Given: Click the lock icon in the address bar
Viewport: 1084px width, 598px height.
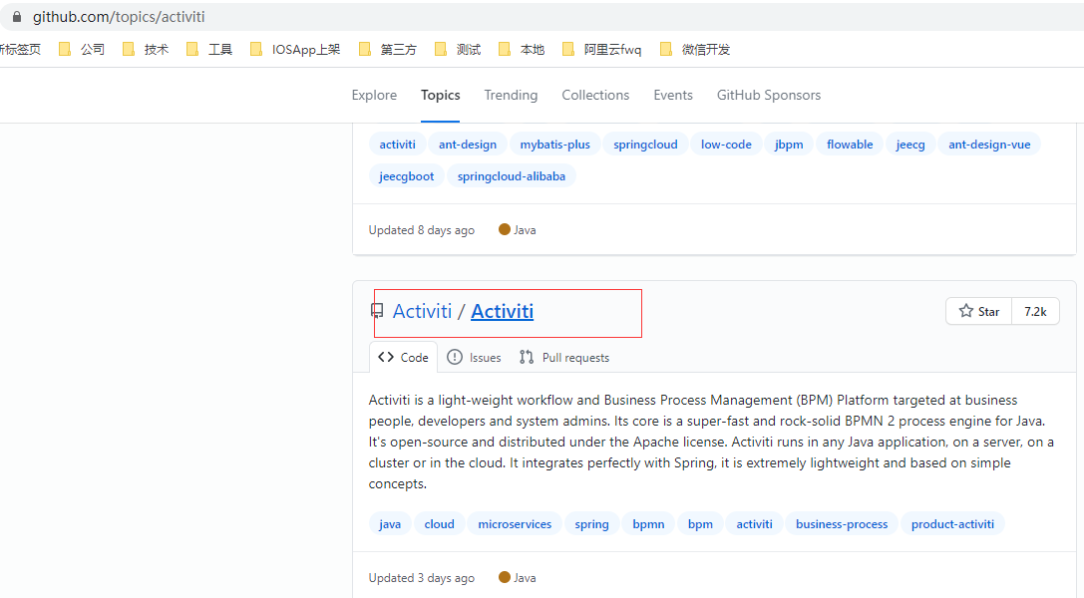Looking at the screenshot, I should (17, 17).
